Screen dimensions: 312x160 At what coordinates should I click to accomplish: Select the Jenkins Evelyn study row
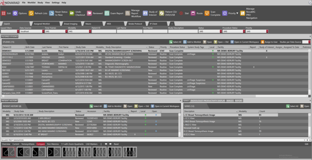[x=155, y=54]
